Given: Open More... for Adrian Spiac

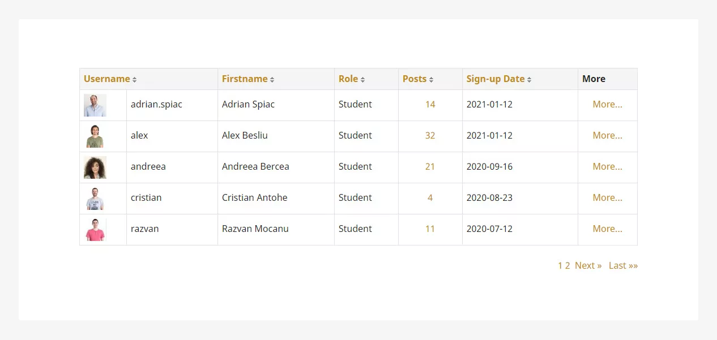Looking at the screenshot, I should (x=607, y=104).
